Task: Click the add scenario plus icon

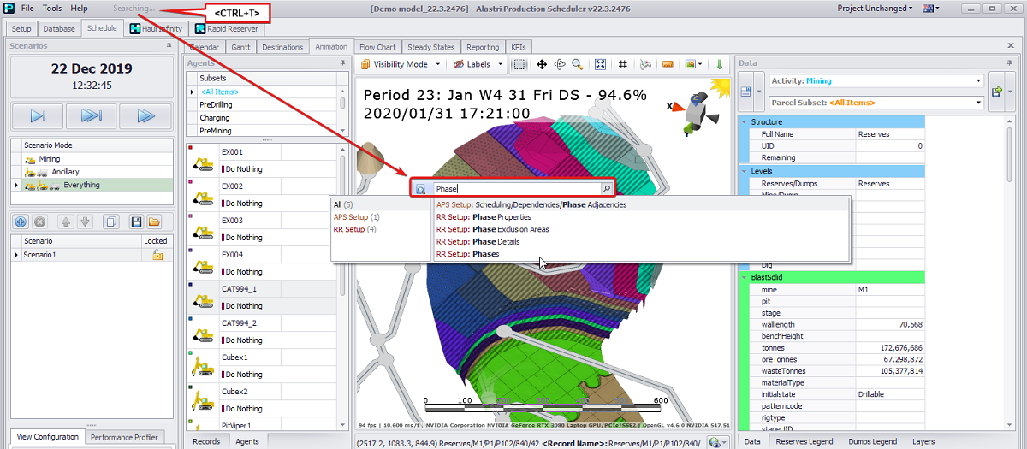Action: [21, 222]
